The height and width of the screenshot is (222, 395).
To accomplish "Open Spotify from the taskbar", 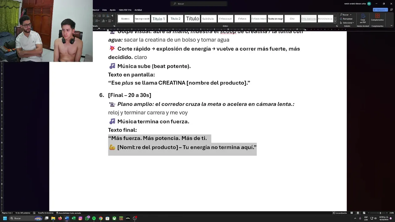I will 94,218.
